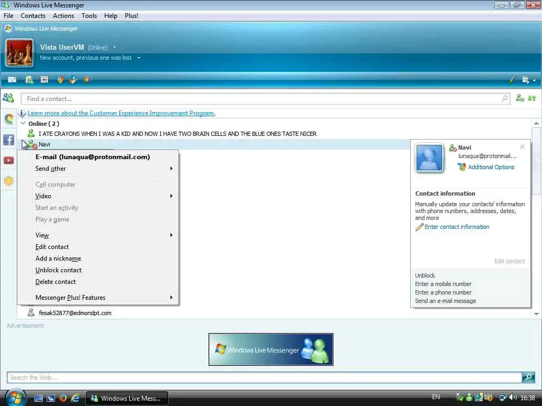Open the Actions menu
542x406 pixels.
coord(64,16)
